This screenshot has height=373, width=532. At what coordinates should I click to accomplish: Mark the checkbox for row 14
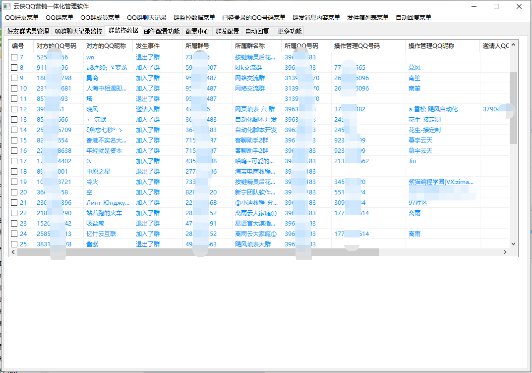[x=14, y=130]
